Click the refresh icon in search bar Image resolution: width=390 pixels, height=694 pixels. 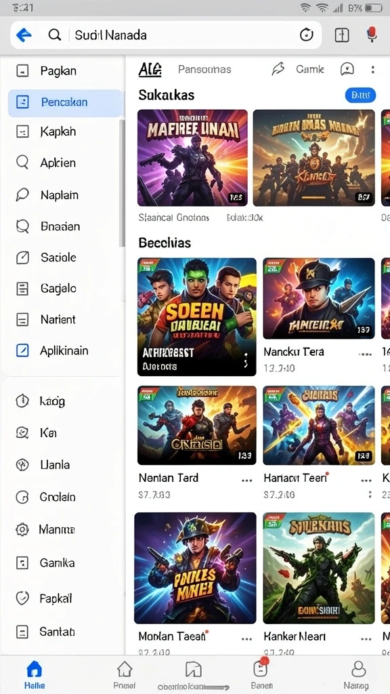click(x=306, y=35)
